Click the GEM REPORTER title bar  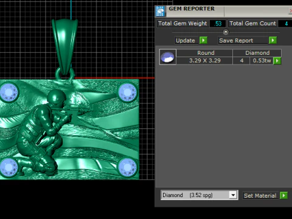(223, 11)
